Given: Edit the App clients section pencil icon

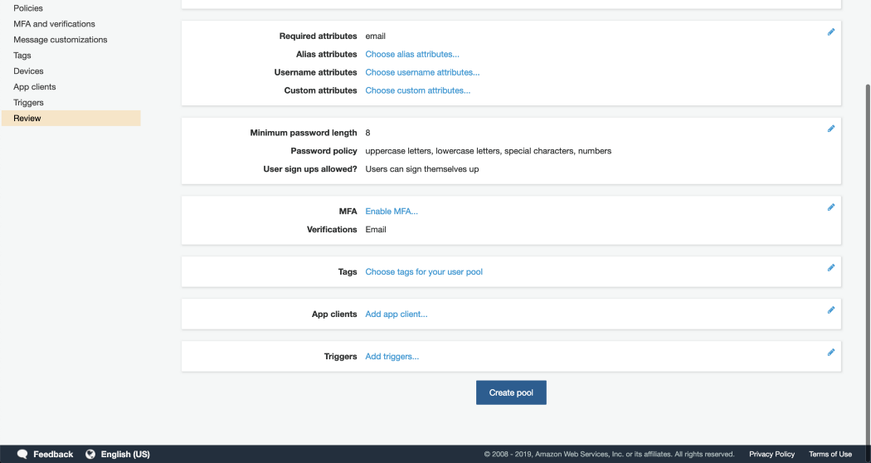Looking at the screenshot, I should pyautogui.click(x=831, y=310).
